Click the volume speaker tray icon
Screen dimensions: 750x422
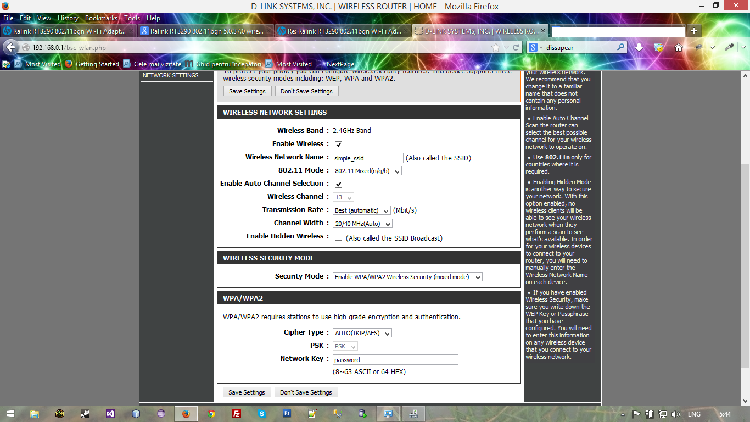[675, 414]
